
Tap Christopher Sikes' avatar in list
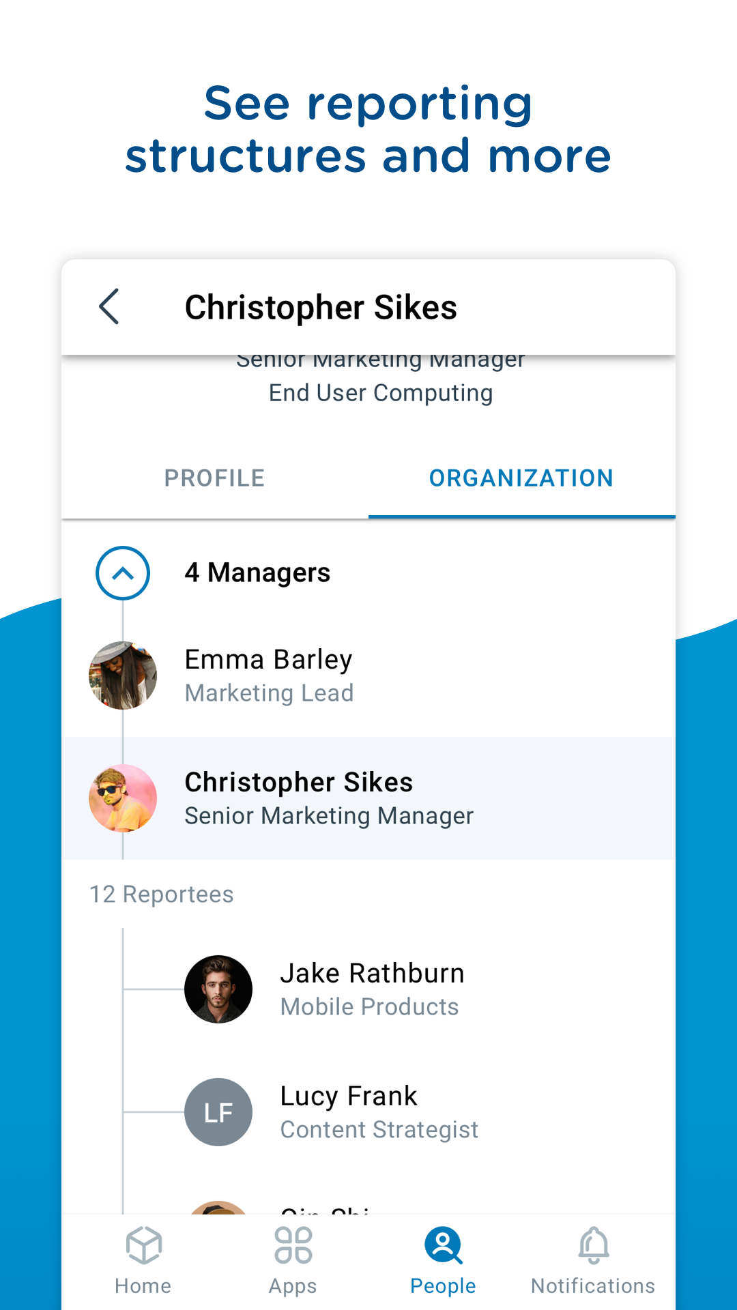click(123, 798)
